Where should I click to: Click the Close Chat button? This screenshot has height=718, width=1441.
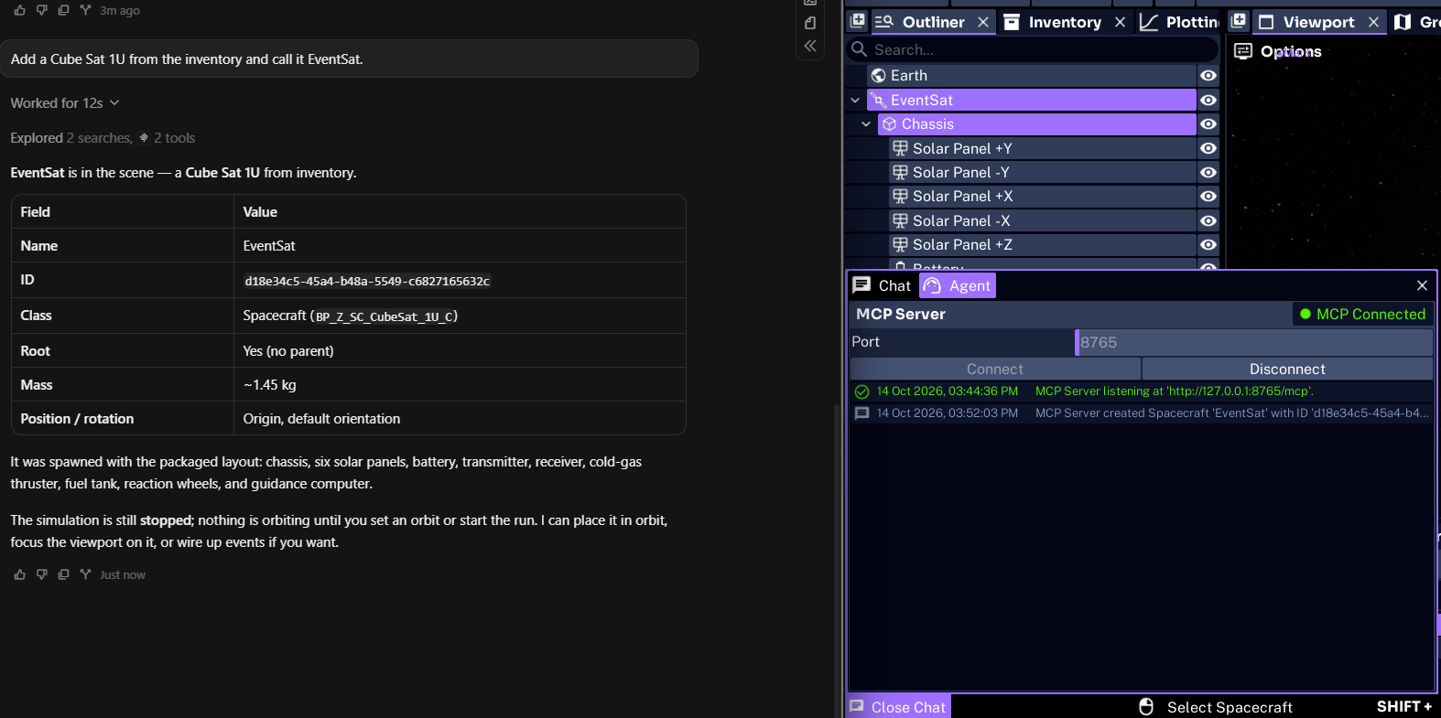898,707
